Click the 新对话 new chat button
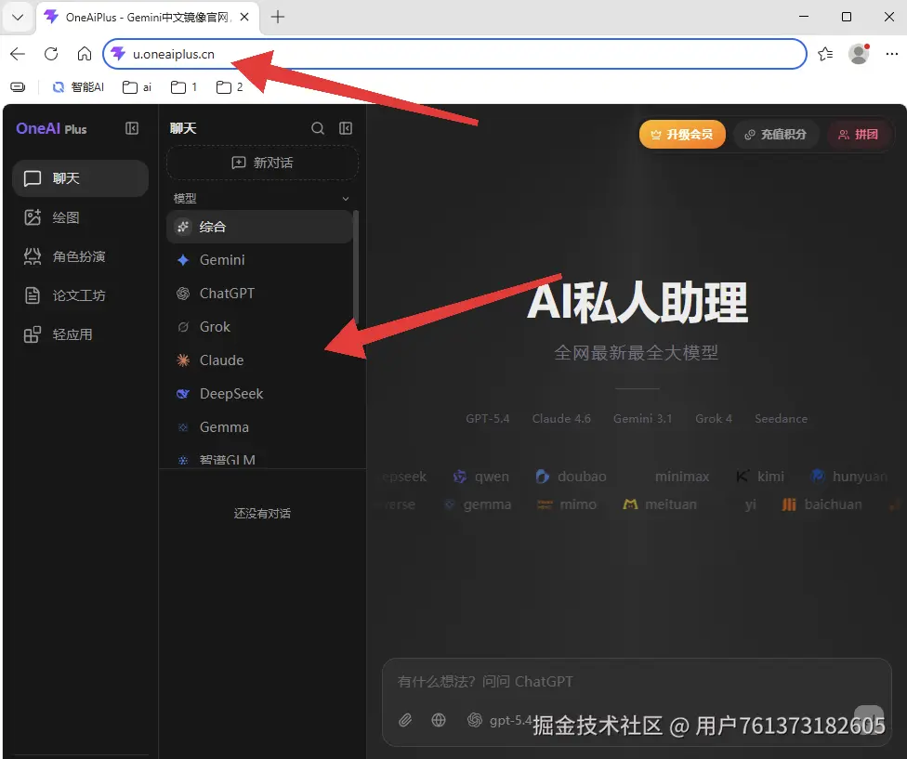Viewport: 907px width, 759px height. click(x=262, y=163)
